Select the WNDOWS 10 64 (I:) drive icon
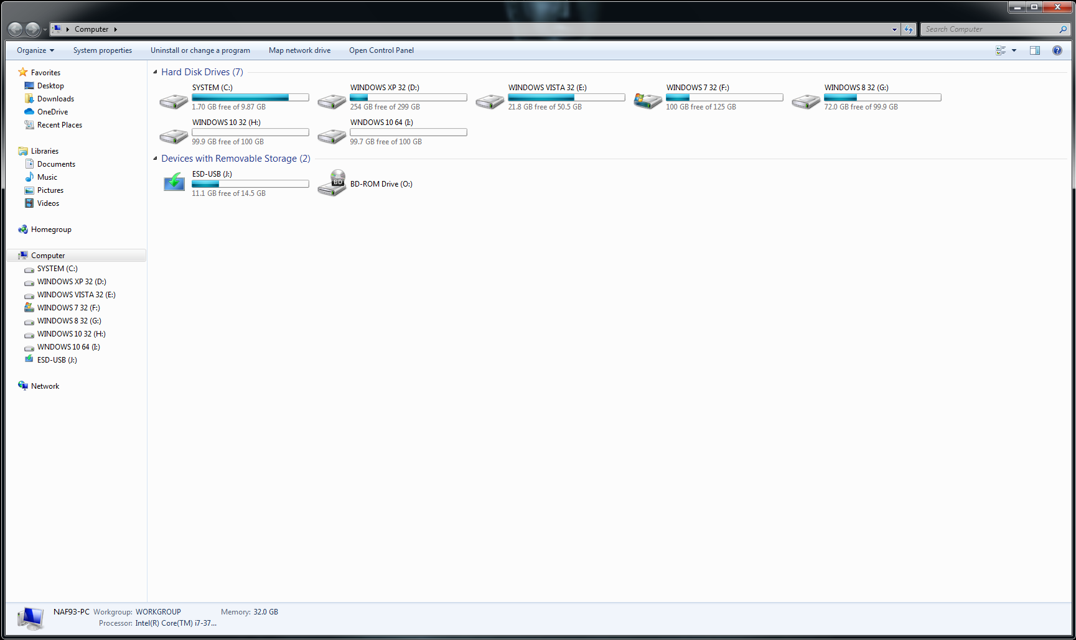The height and width of the screenshot is (640, 1076). [332, 136]
